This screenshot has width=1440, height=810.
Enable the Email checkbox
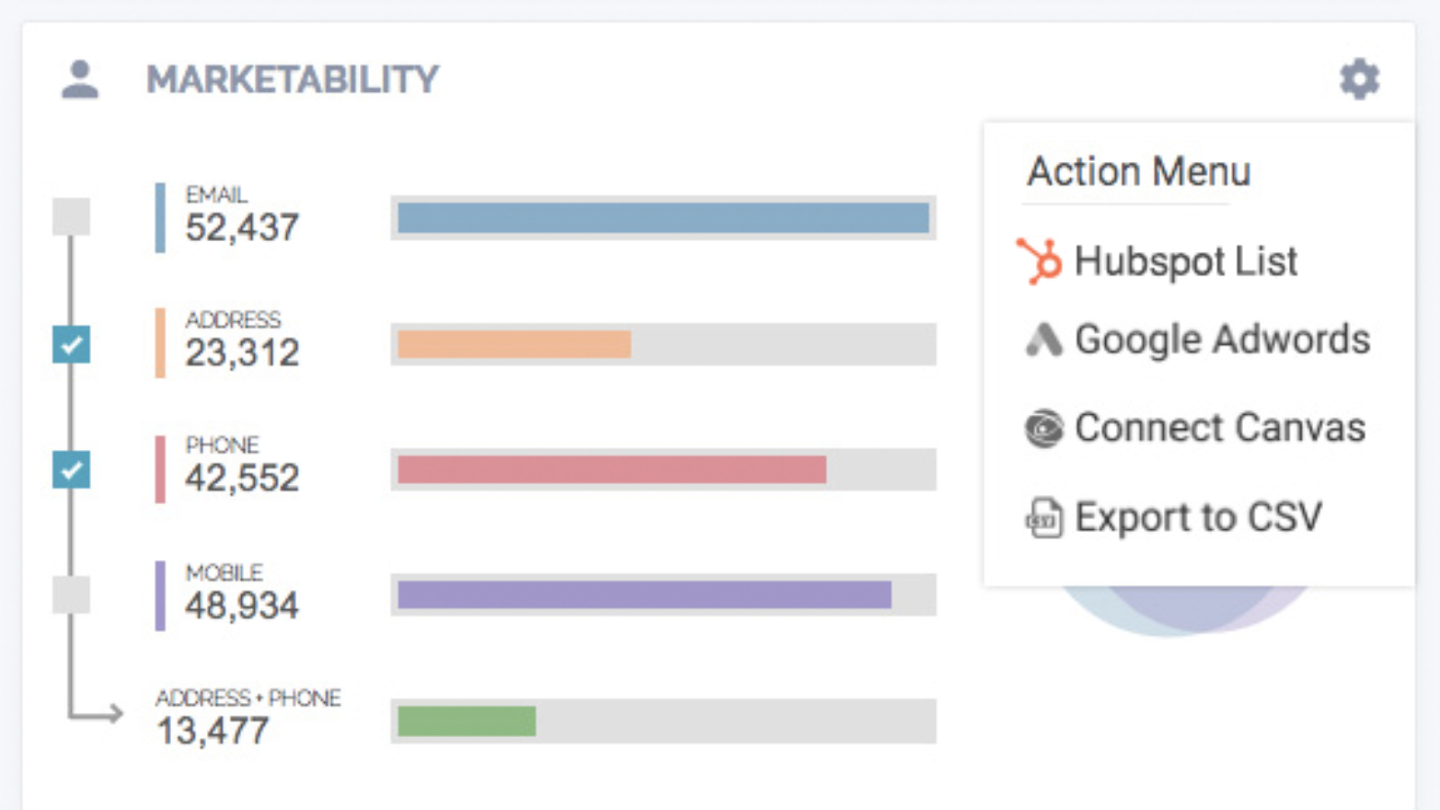71,217
